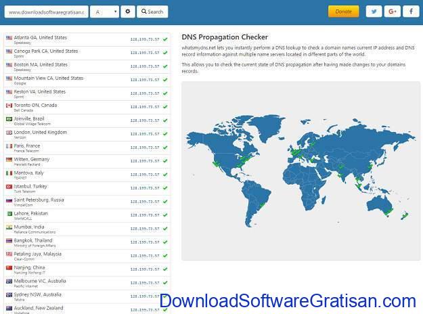The width and height of the screenshot is (423, 314).
Task: Select the Paris, France server name
Action: click(27, 145)
